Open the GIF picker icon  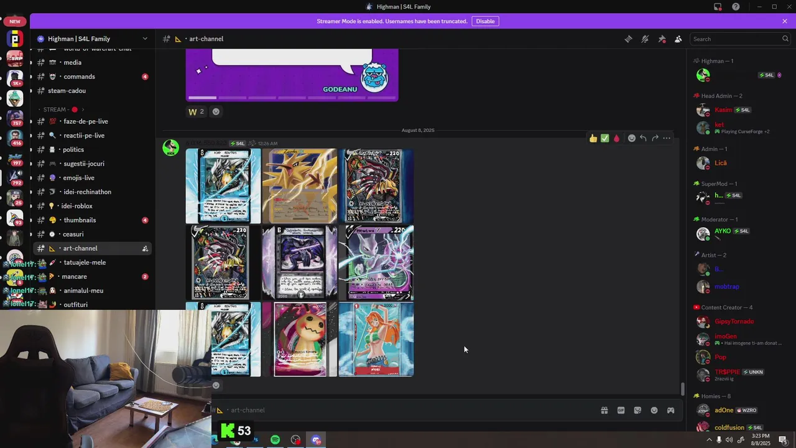coord(621,410)
